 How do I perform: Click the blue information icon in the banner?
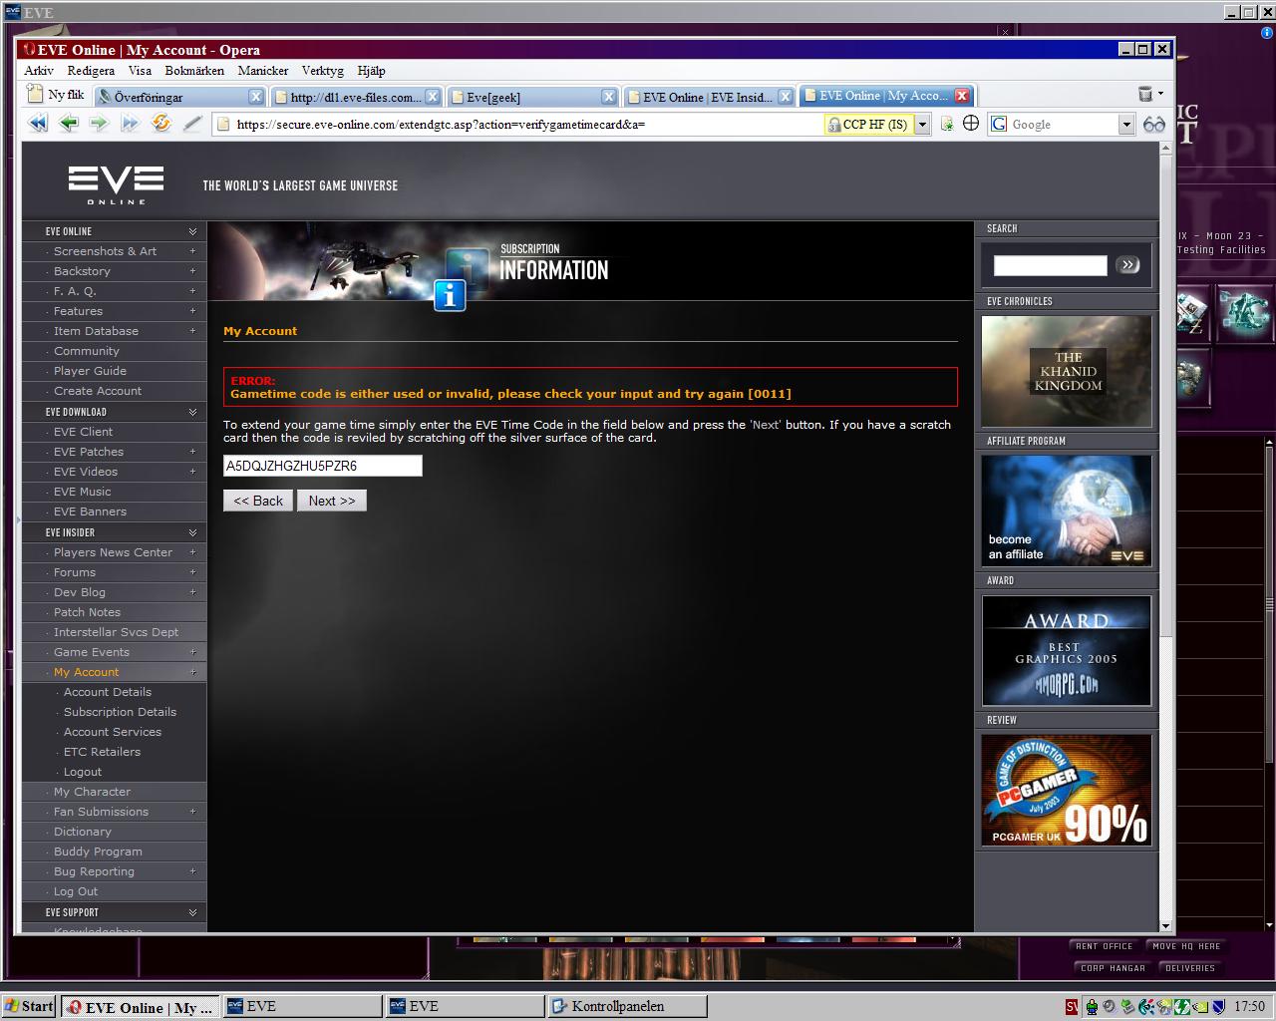(450, 295)
